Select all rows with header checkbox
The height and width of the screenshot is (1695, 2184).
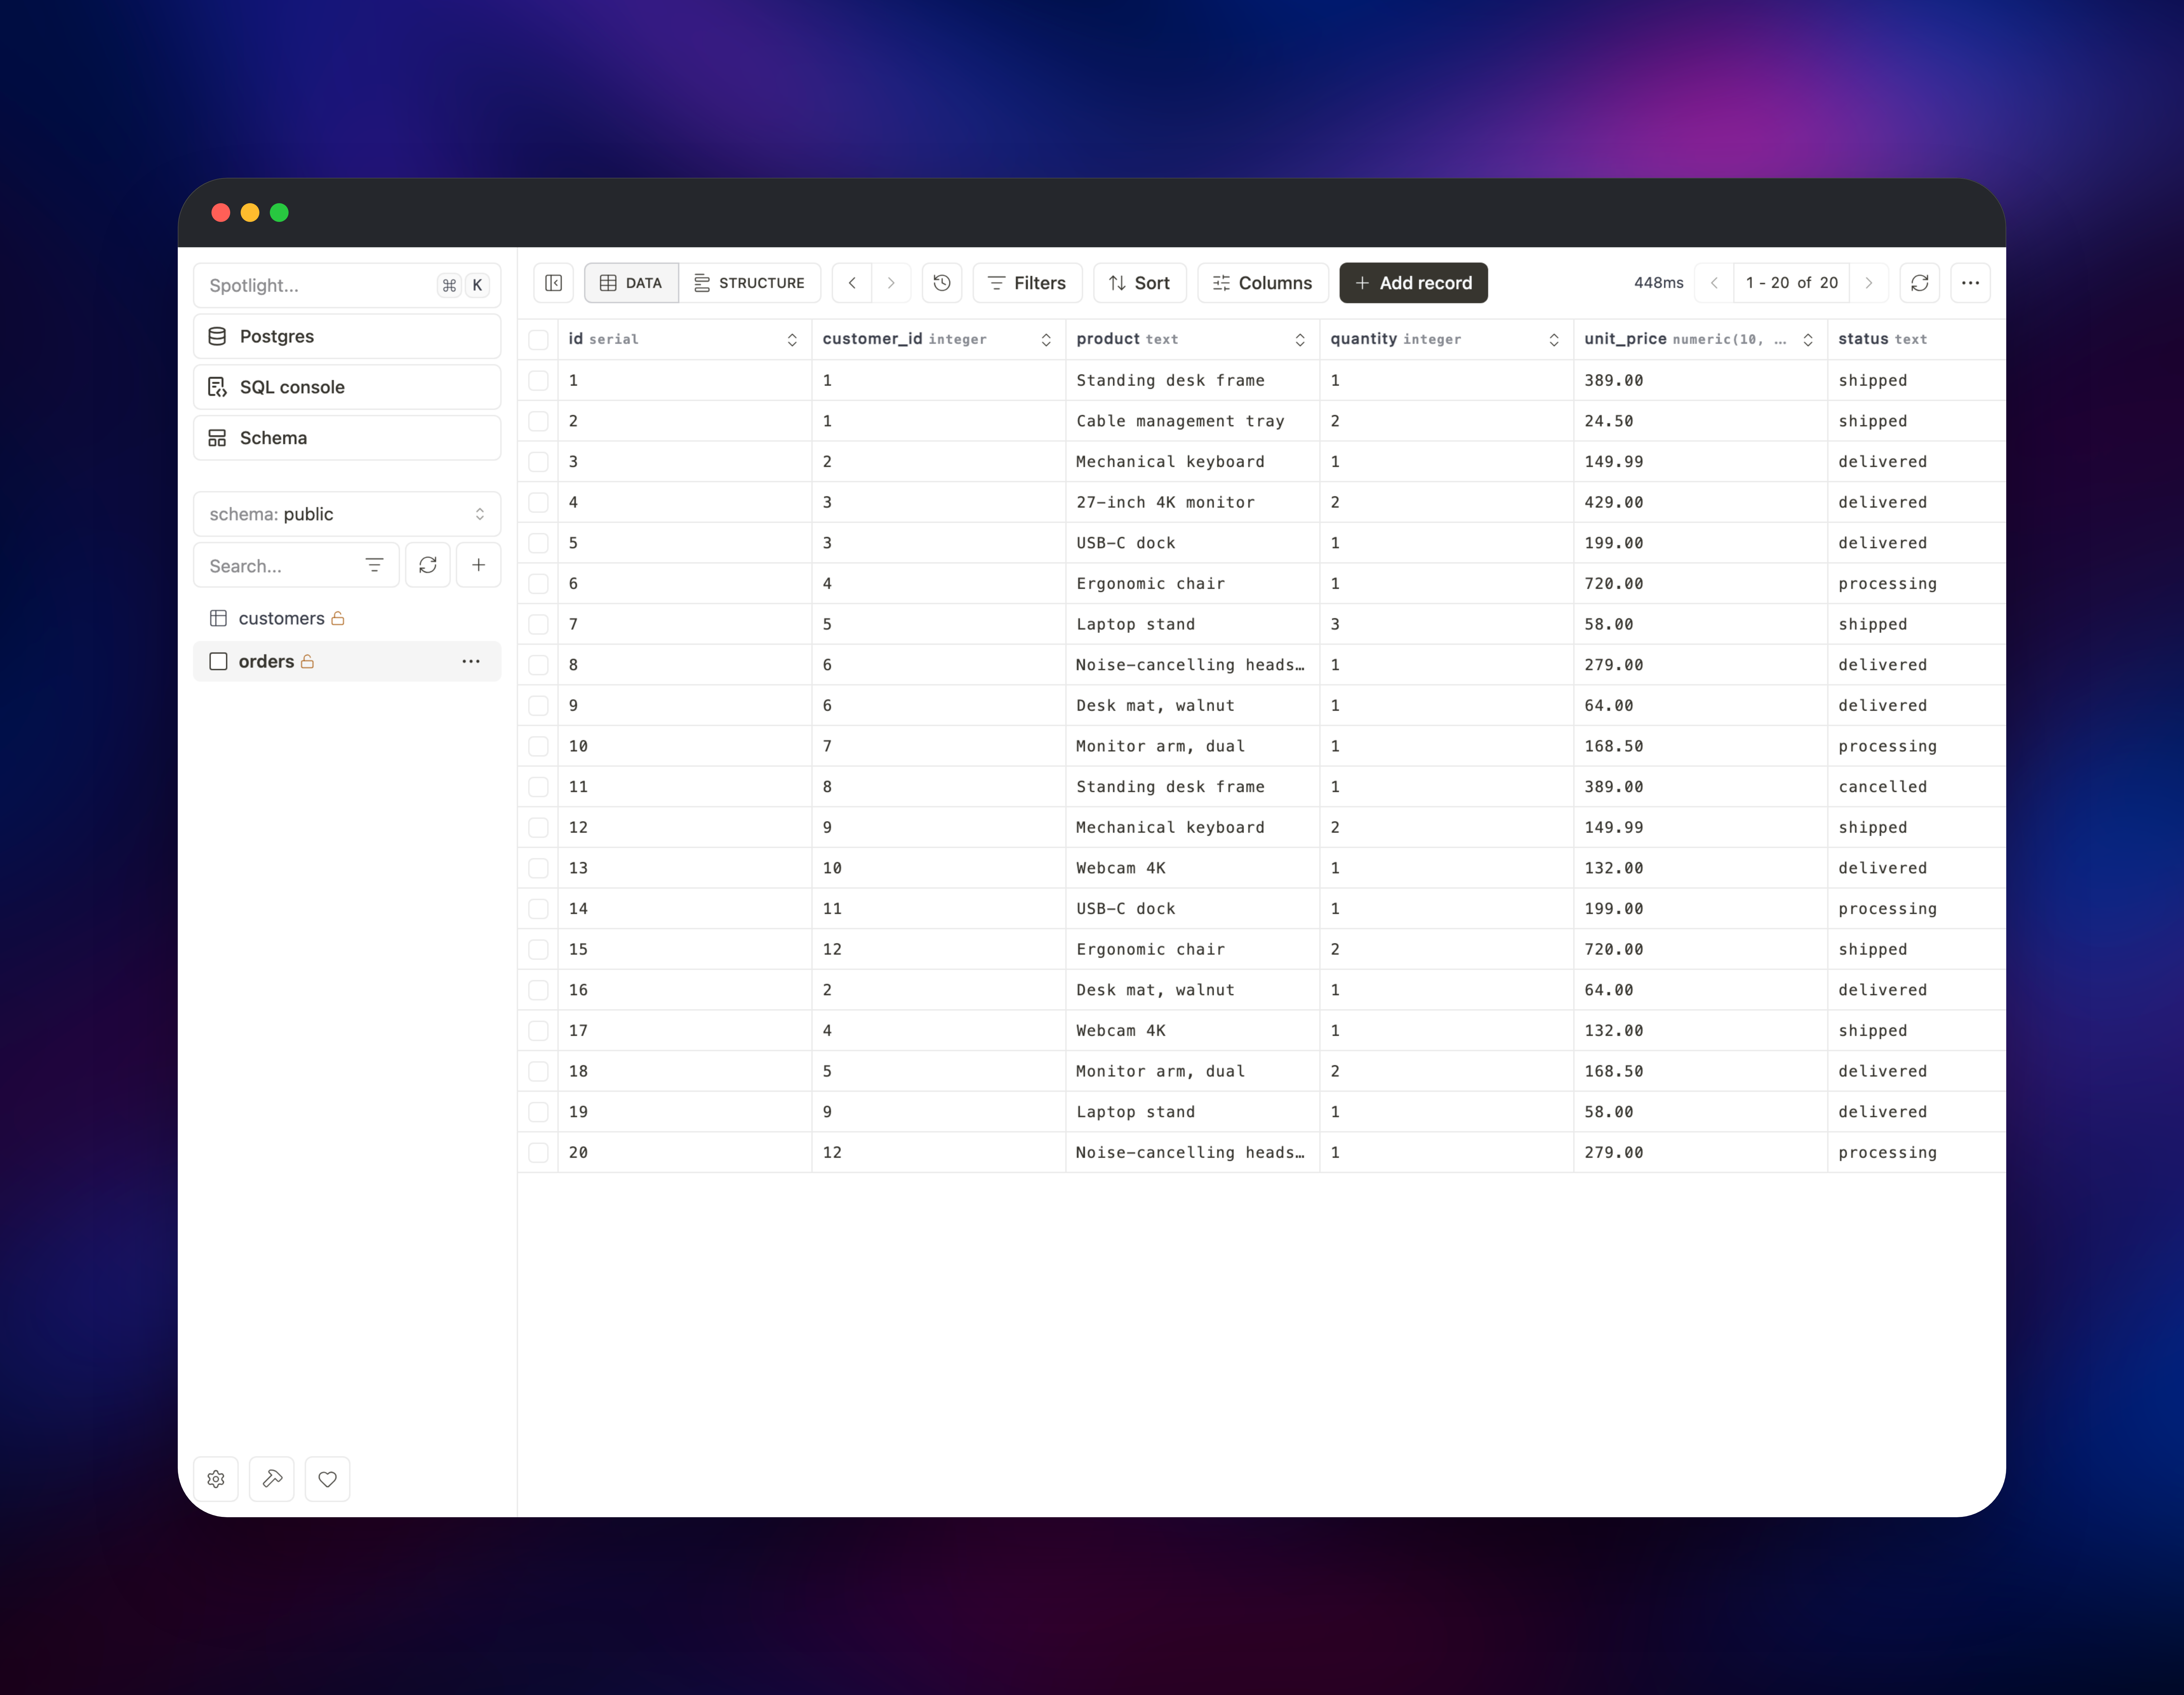click(x=538, y=340)
